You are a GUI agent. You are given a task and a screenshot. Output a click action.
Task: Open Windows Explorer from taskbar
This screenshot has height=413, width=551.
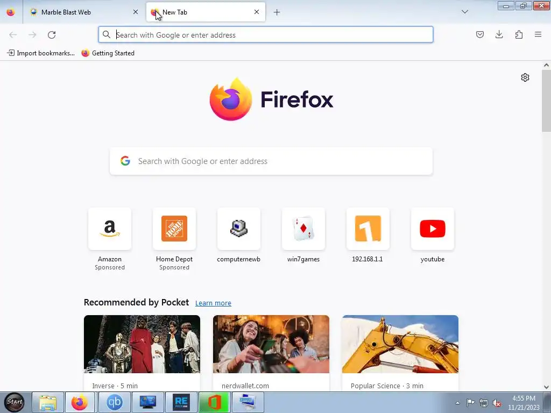click(x=48, y=402)
